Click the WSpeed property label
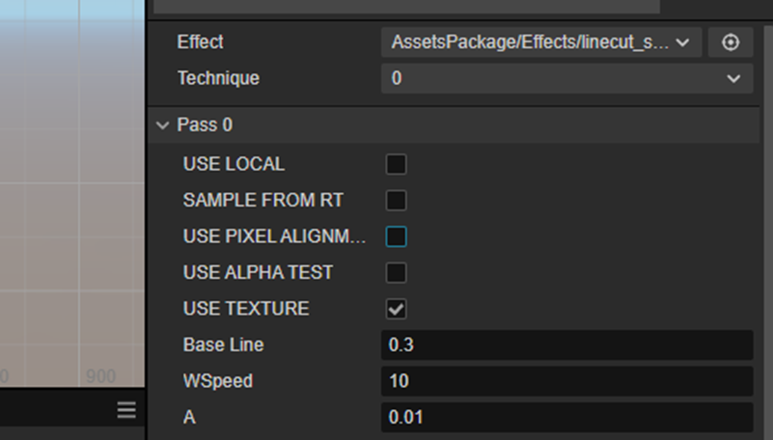The width and height of the screenshot is (773, 440). (x=217, y=381)
